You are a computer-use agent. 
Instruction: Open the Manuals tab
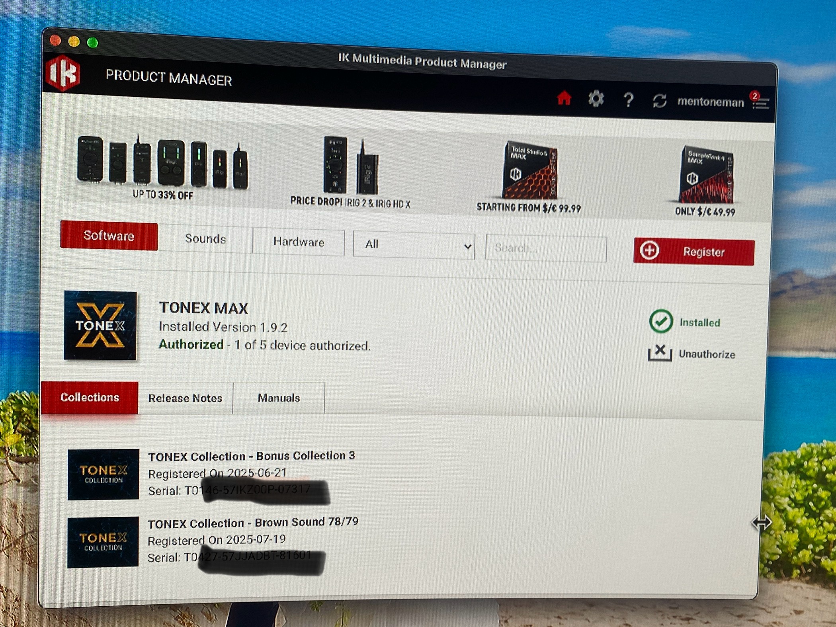coord(279,398)
